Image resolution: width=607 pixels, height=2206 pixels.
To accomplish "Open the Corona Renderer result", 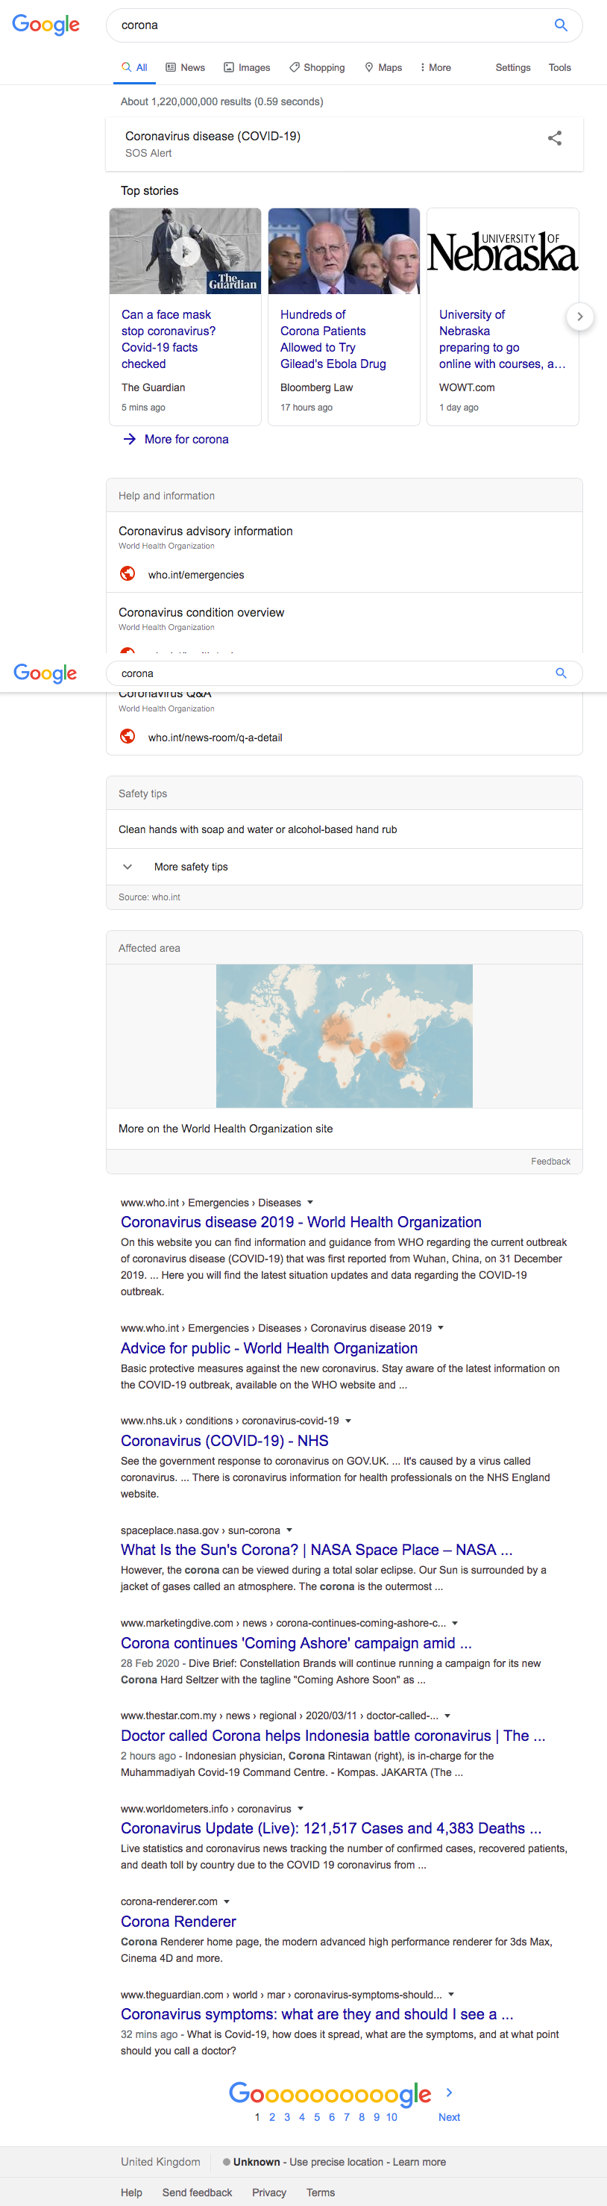I will (177, 1921).
